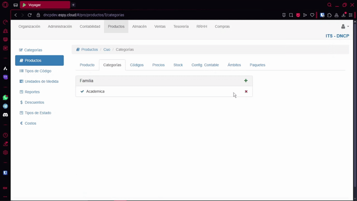This screenshot has width=357, height=201.
Task: Go to Unidades de Medida in sidebar
Action: (42, 81)
